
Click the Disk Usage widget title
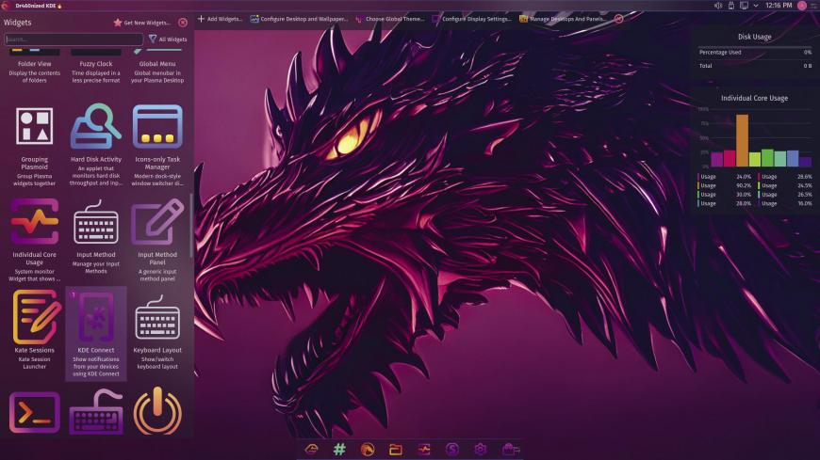(x=754, y=37)
